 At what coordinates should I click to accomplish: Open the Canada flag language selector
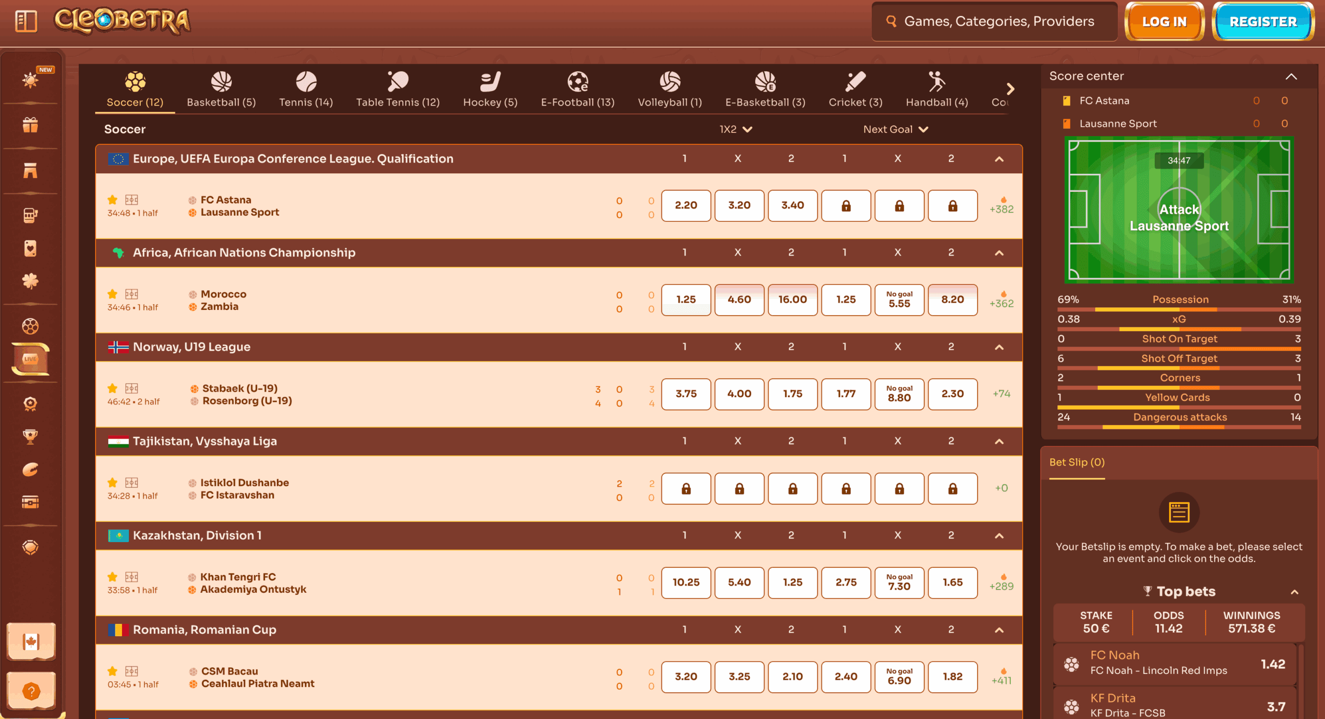[x=31, y=642]
